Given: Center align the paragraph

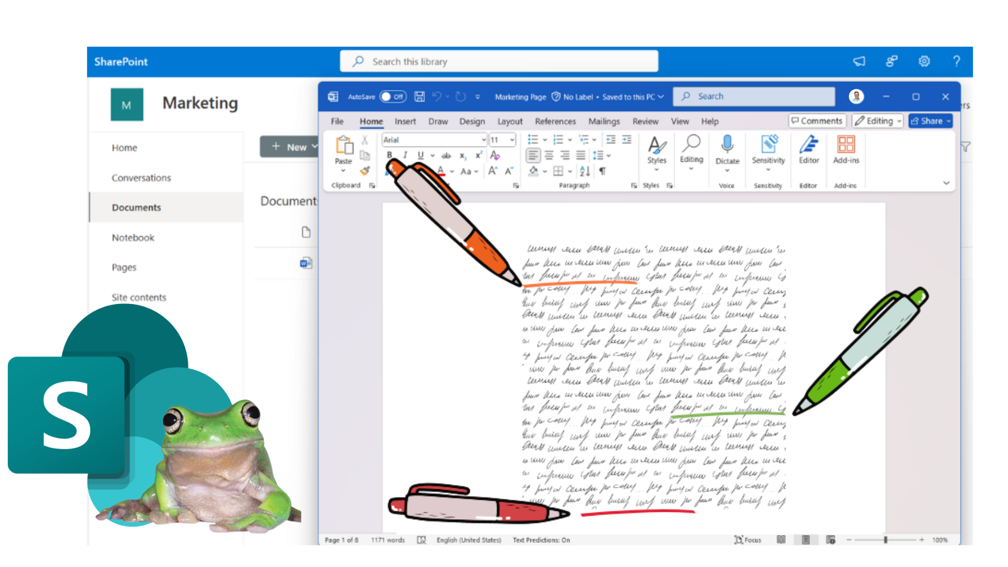Looking at the screenshot, I should (549, 155).
